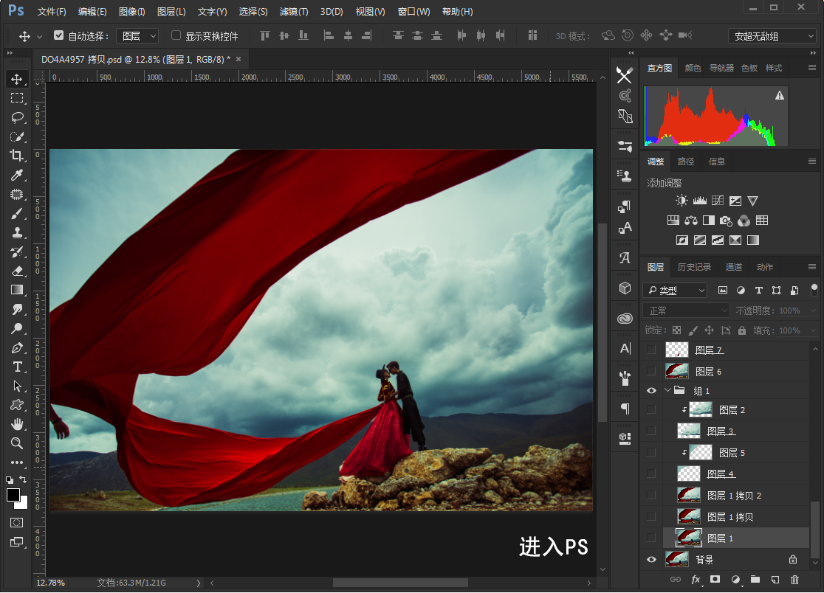824x593 pixels.
Task: Select the Quick Selection tool
Action: tap(17, 136)
